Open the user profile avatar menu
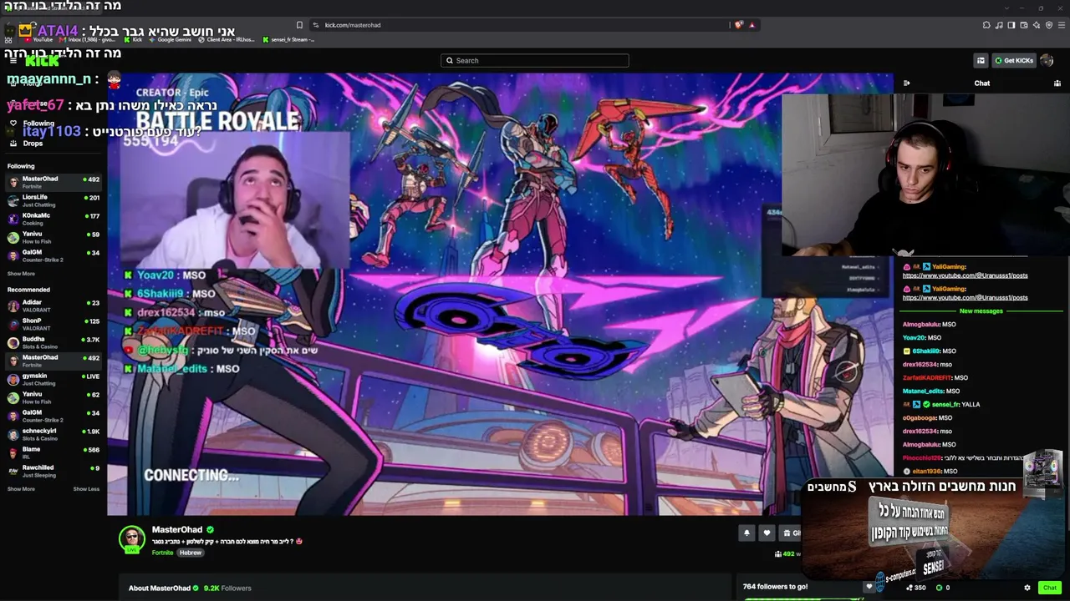The width and height of the screenshot is (1070, 601). pyautogui.click(x=1047, y=60)
